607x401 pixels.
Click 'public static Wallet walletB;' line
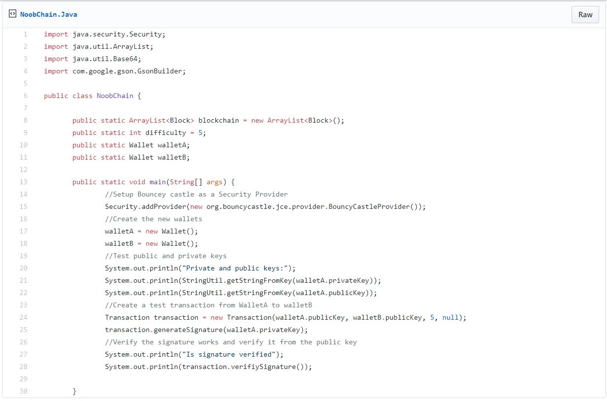pyautogui.click(x=131, y=157)
